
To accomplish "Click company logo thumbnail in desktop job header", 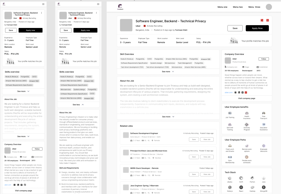I will (x=126, y=25).
